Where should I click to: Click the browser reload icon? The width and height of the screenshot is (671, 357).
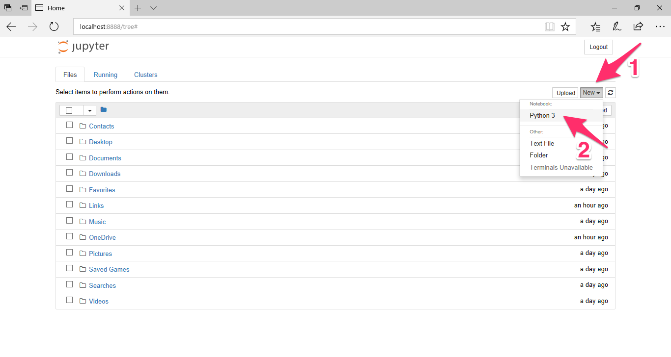click(54, 27)
